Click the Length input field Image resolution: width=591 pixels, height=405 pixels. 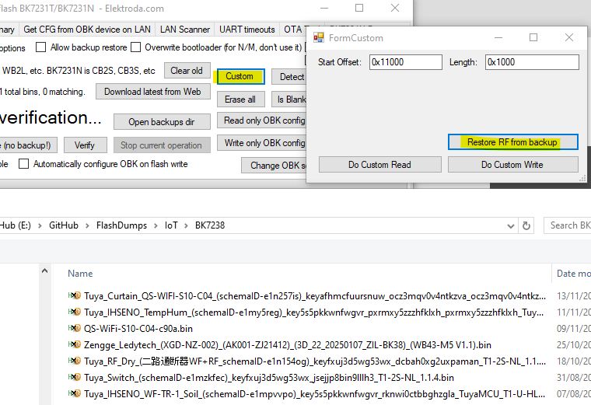click(532, 62)
